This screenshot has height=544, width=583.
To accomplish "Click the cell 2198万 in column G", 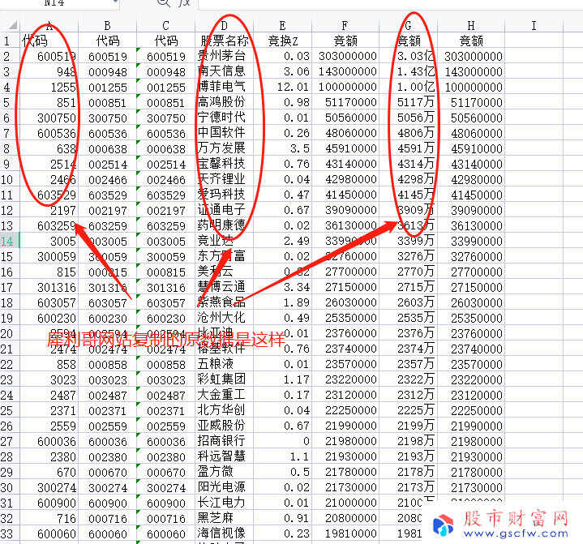I will 408,441.
